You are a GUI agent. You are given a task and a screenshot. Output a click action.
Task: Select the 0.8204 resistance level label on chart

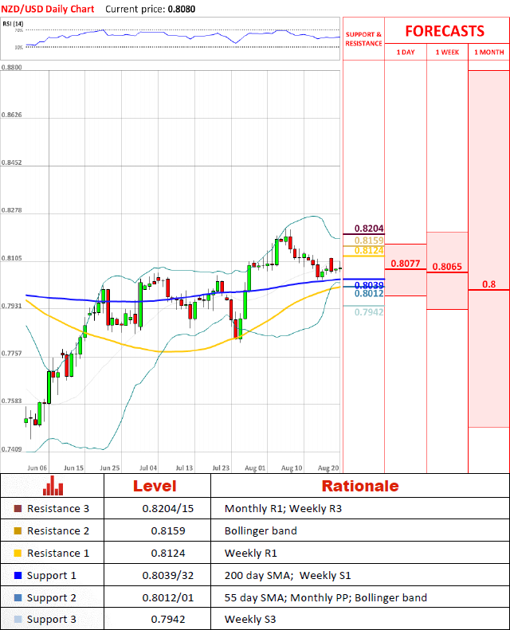point(369,227)
